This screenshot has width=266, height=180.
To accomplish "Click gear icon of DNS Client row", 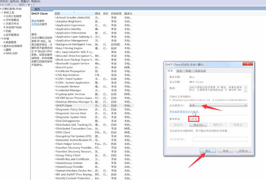I will (55, 132).
